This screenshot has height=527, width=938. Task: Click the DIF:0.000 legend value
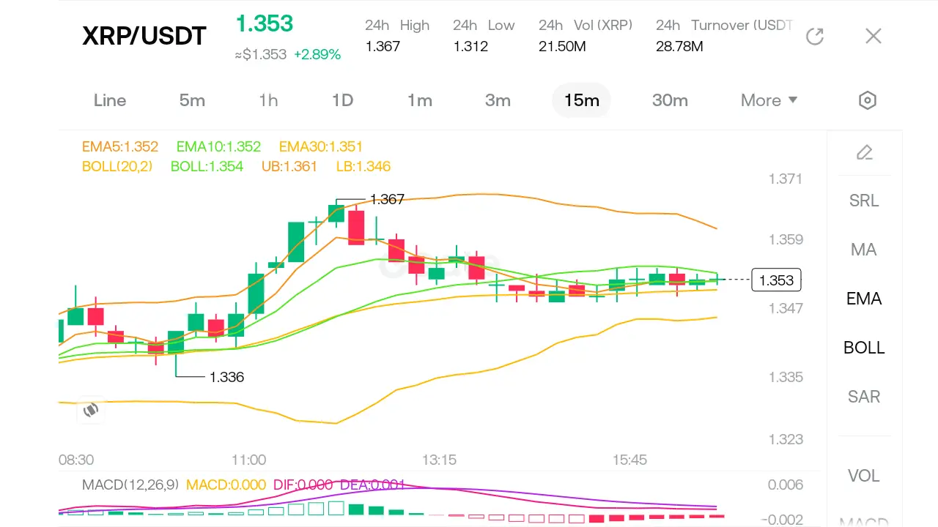303,485
